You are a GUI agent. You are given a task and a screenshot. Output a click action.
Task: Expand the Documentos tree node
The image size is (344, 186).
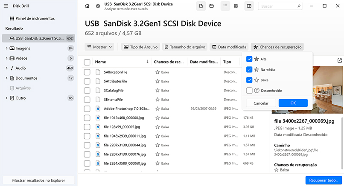6,78
